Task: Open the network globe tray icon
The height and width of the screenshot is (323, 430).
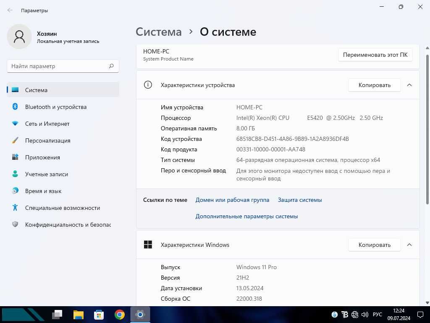Action: [x=355, y=315]
